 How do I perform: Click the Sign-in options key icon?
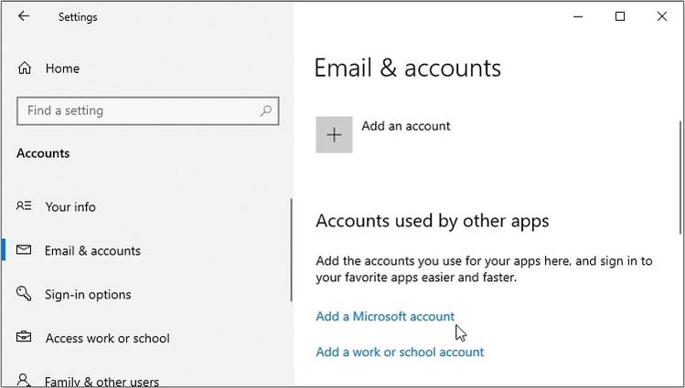pos(25,294)
